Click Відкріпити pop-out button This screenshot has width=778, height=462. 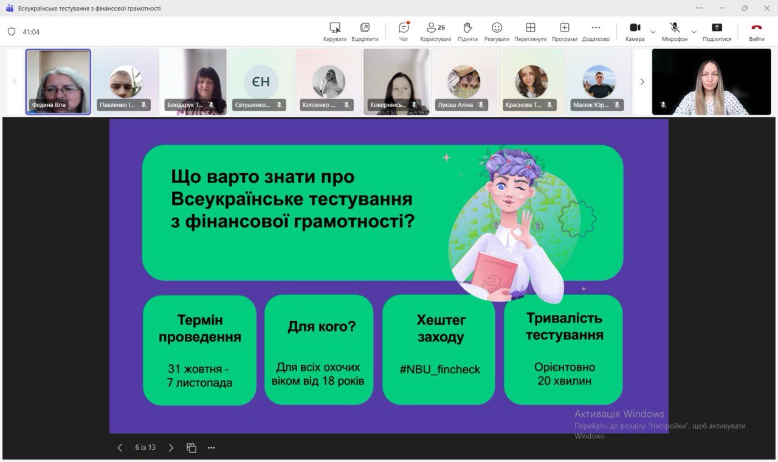pyautogui.click(x=365, y=32)
